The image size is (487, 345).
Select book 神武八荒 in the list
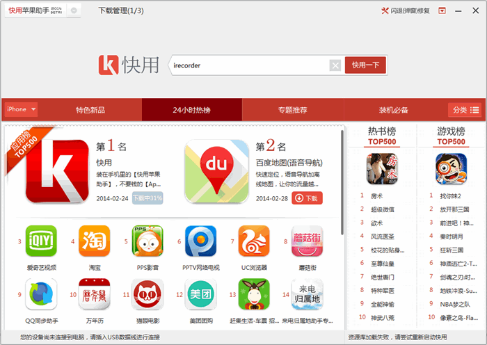click(x=383, y=318)
